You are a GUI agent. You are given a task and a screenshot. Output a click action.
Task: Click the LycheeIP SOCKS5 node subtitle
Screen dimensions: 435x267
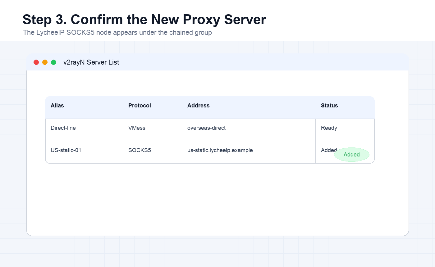coord(117,32)
